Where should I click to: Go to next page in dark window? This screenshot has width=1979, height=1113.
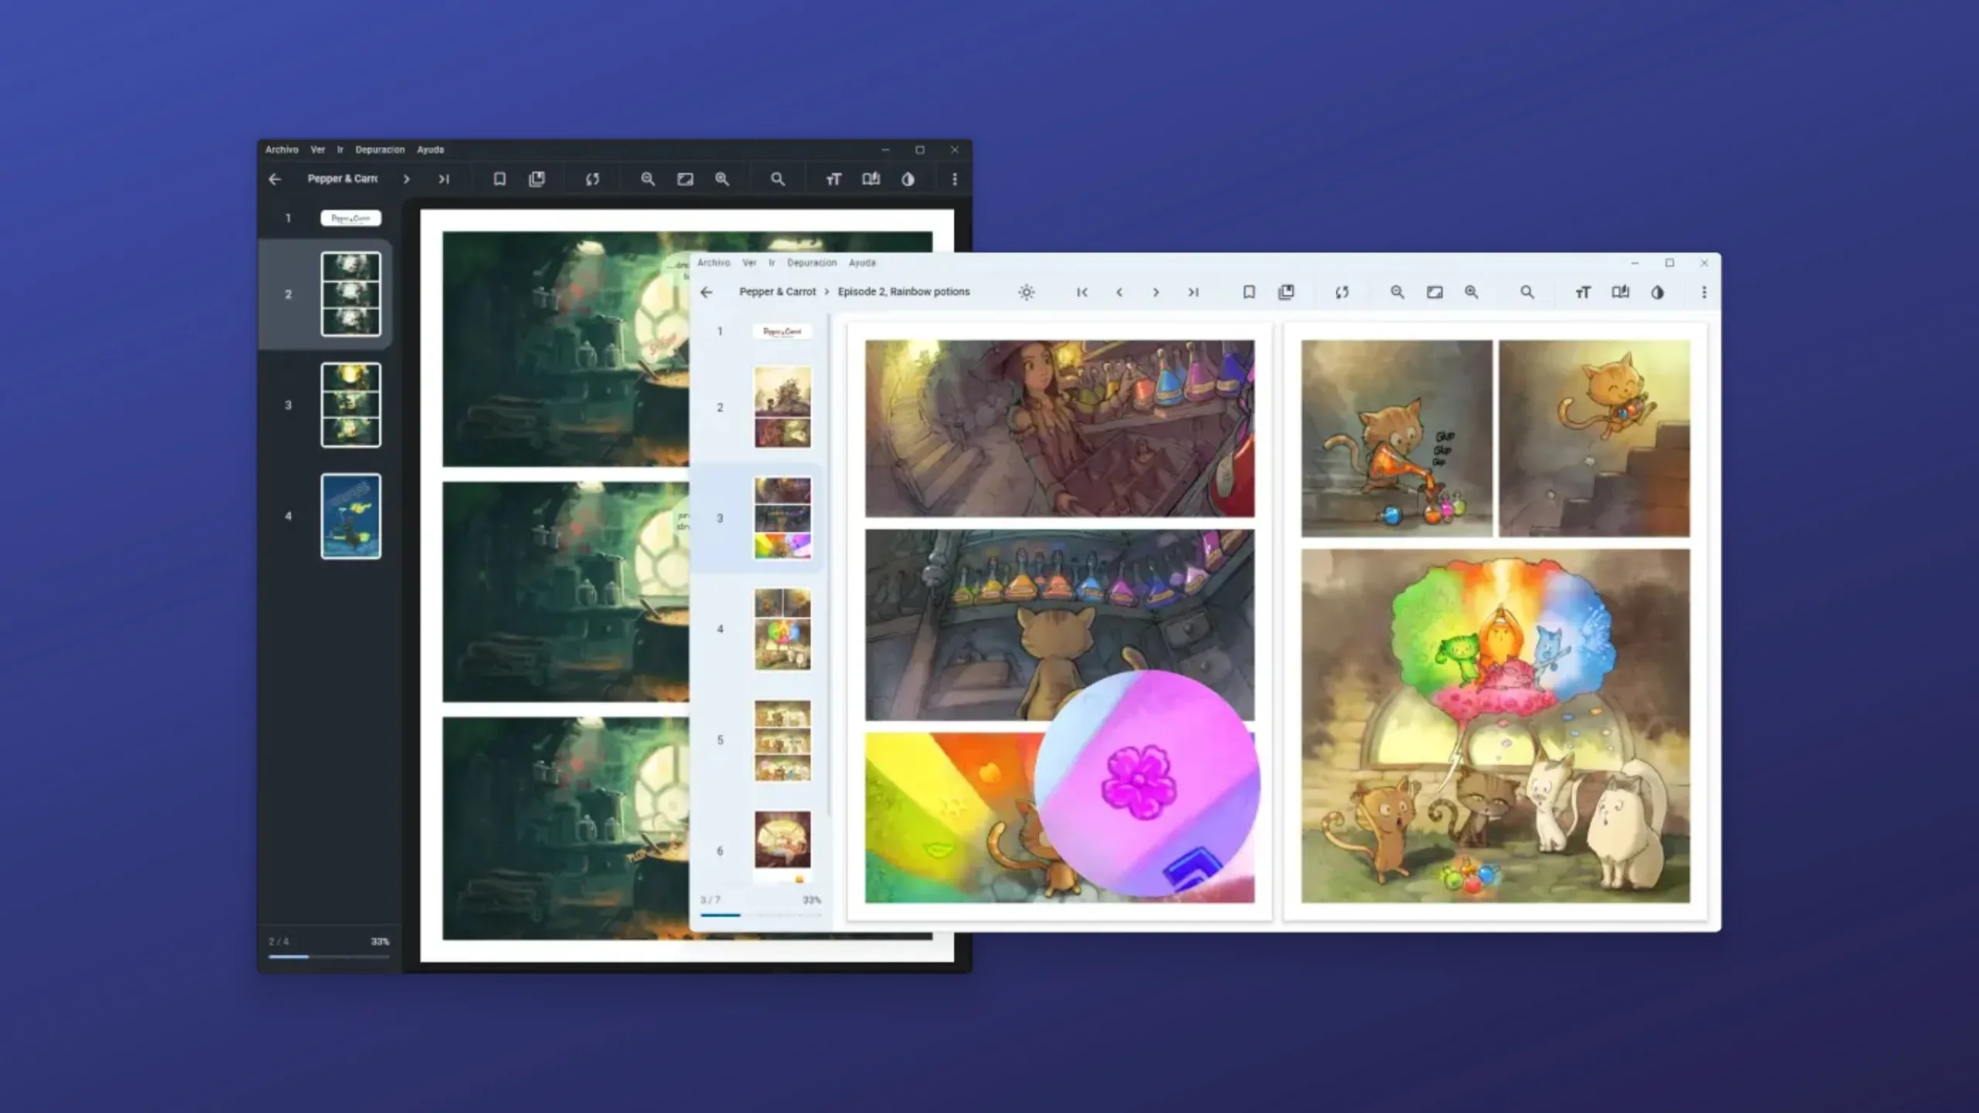coord(406,179)
